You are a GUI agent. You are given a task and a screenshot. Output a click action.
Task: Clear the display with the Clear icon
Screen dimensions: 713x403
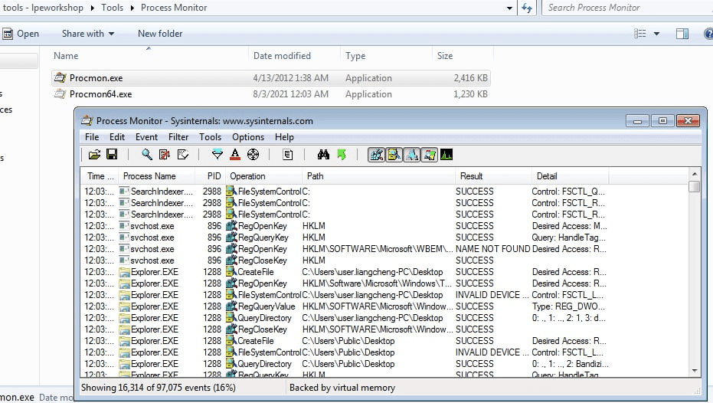(183, 155)
